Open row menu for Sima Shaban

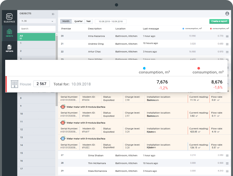pos(227,156)
